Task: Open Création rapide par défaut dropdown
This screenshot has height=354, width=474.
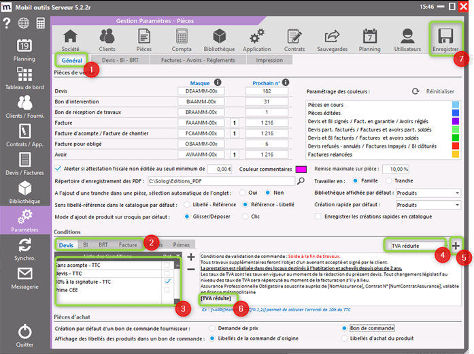Action: 456,205
